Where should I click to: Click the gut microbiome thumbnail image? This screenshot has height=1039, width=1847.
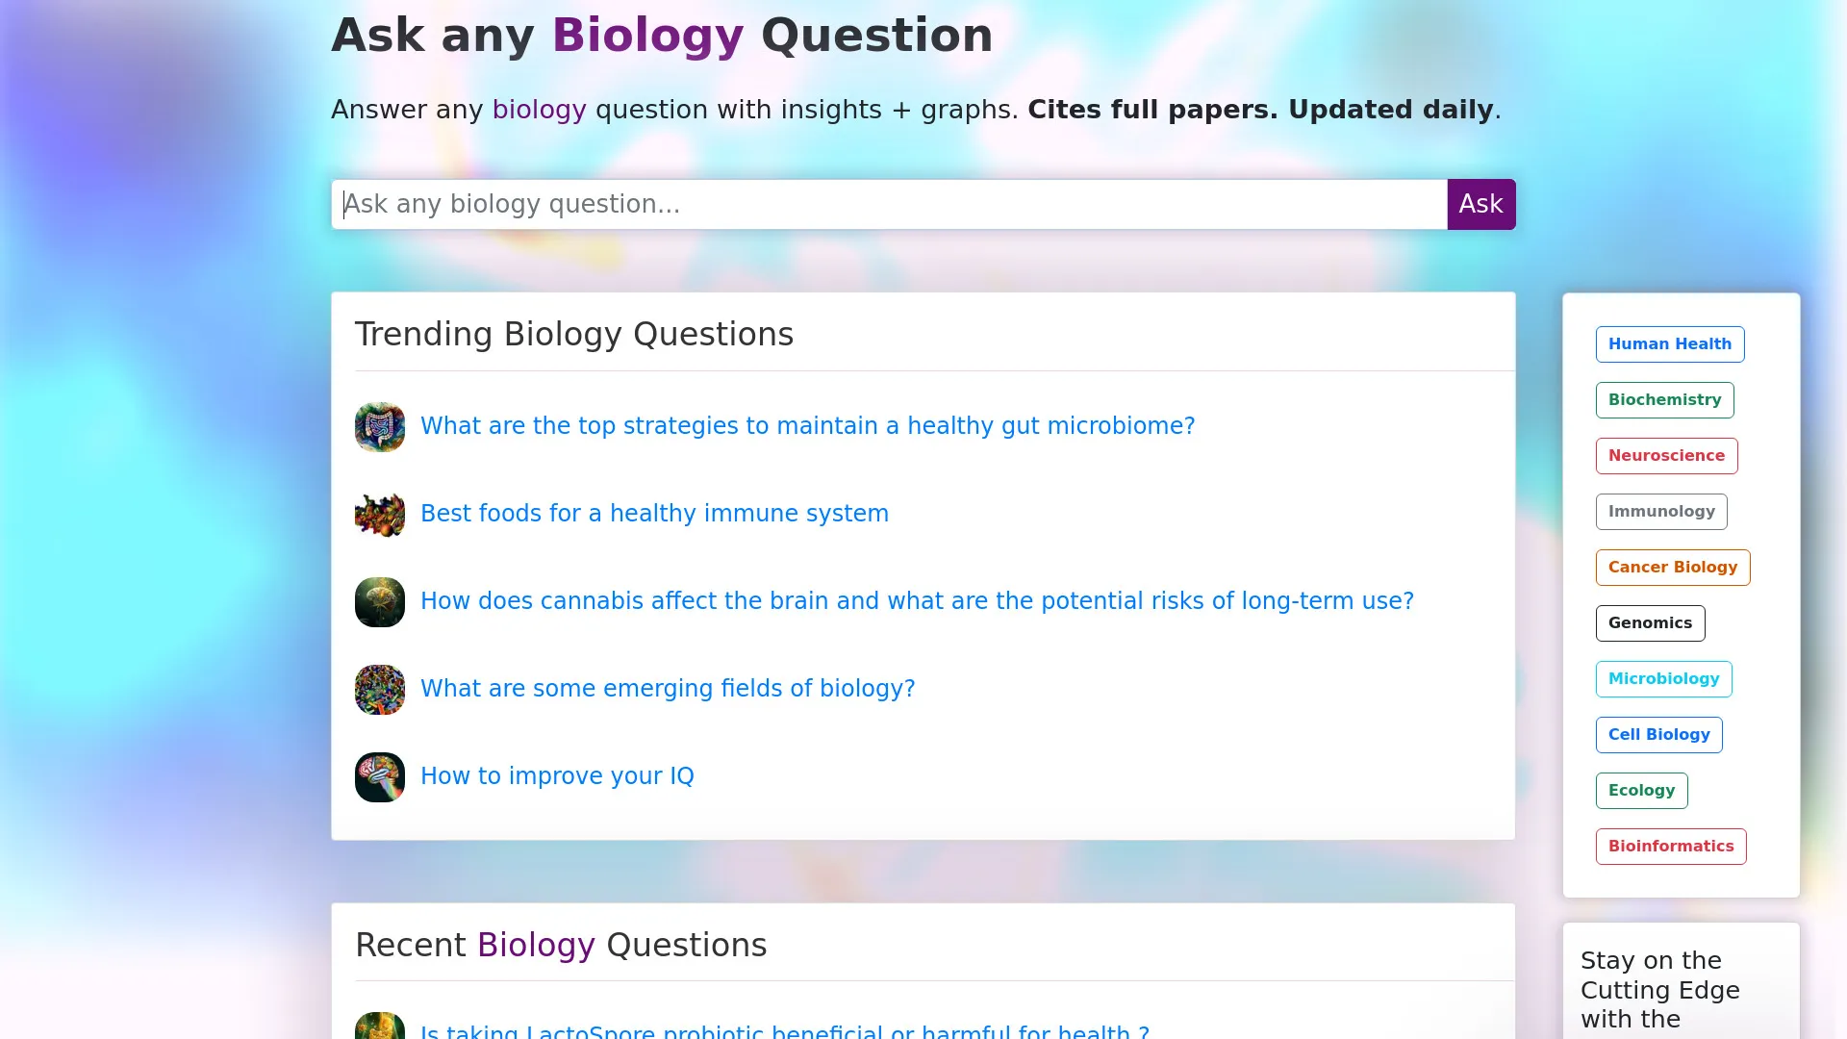pos(379,426)
